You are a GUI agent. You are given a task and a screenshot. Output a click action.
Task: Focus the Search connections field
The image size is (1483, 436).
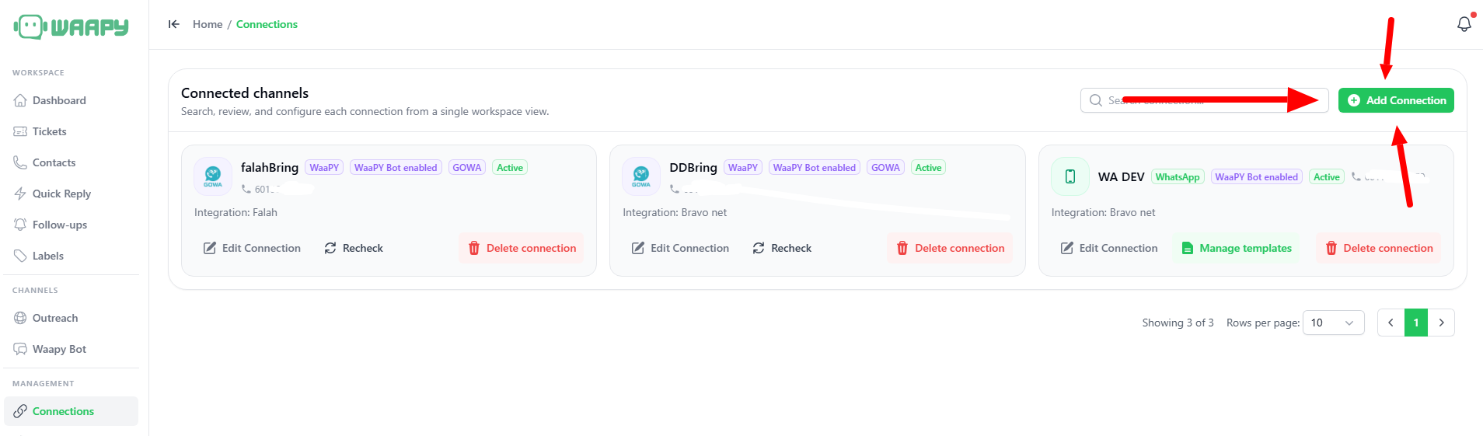point(1204,100)
